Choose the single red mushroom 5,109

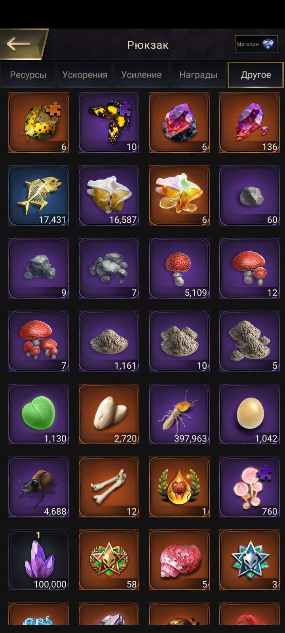coord(179,268)
